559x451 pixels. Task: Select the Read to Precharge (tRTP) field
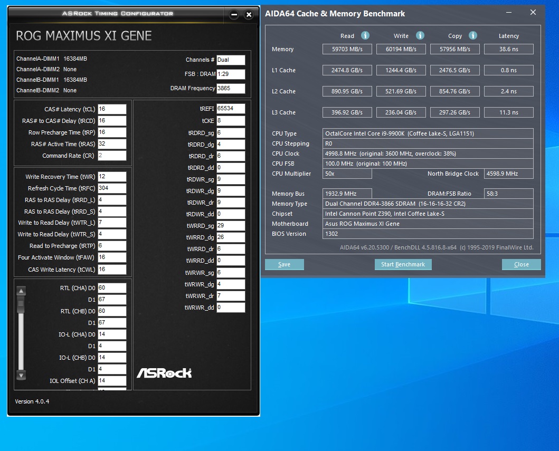pos(112,246)
